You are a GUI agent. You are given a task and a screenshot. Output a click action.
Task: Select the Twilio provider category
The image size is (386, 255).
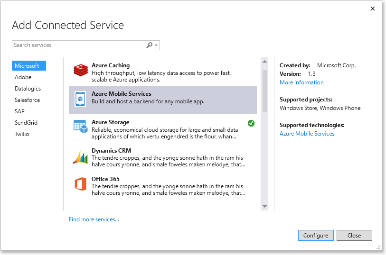pyautogui.click(x=22, y=134)
